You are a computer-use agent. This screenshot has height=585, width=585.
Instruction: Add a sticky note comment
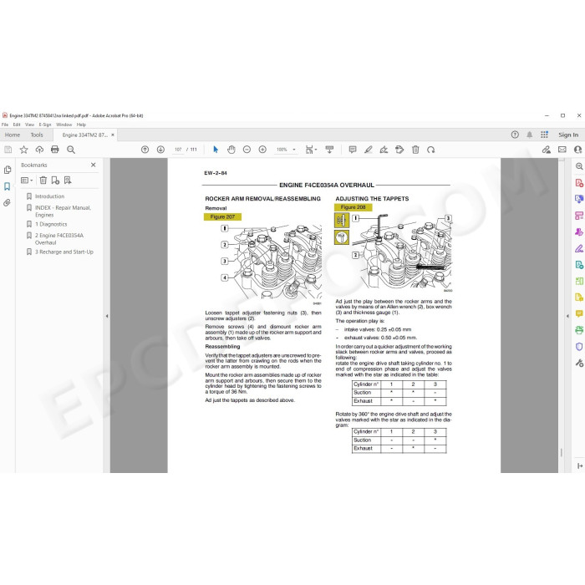[352, 150]
